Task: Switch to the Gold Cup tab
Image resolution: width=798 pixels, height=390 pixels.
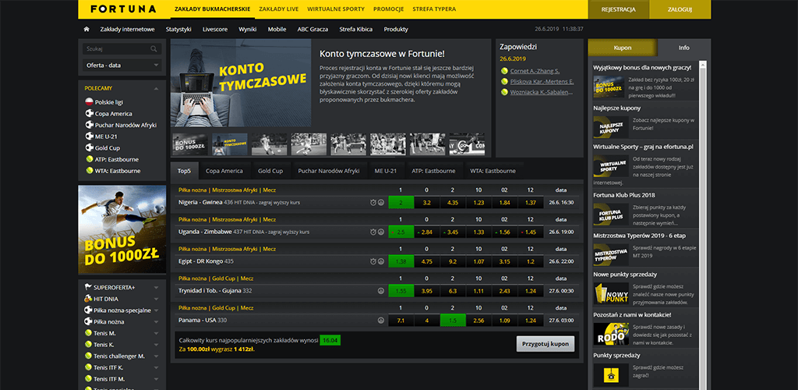Action: [x=270, y=171]
